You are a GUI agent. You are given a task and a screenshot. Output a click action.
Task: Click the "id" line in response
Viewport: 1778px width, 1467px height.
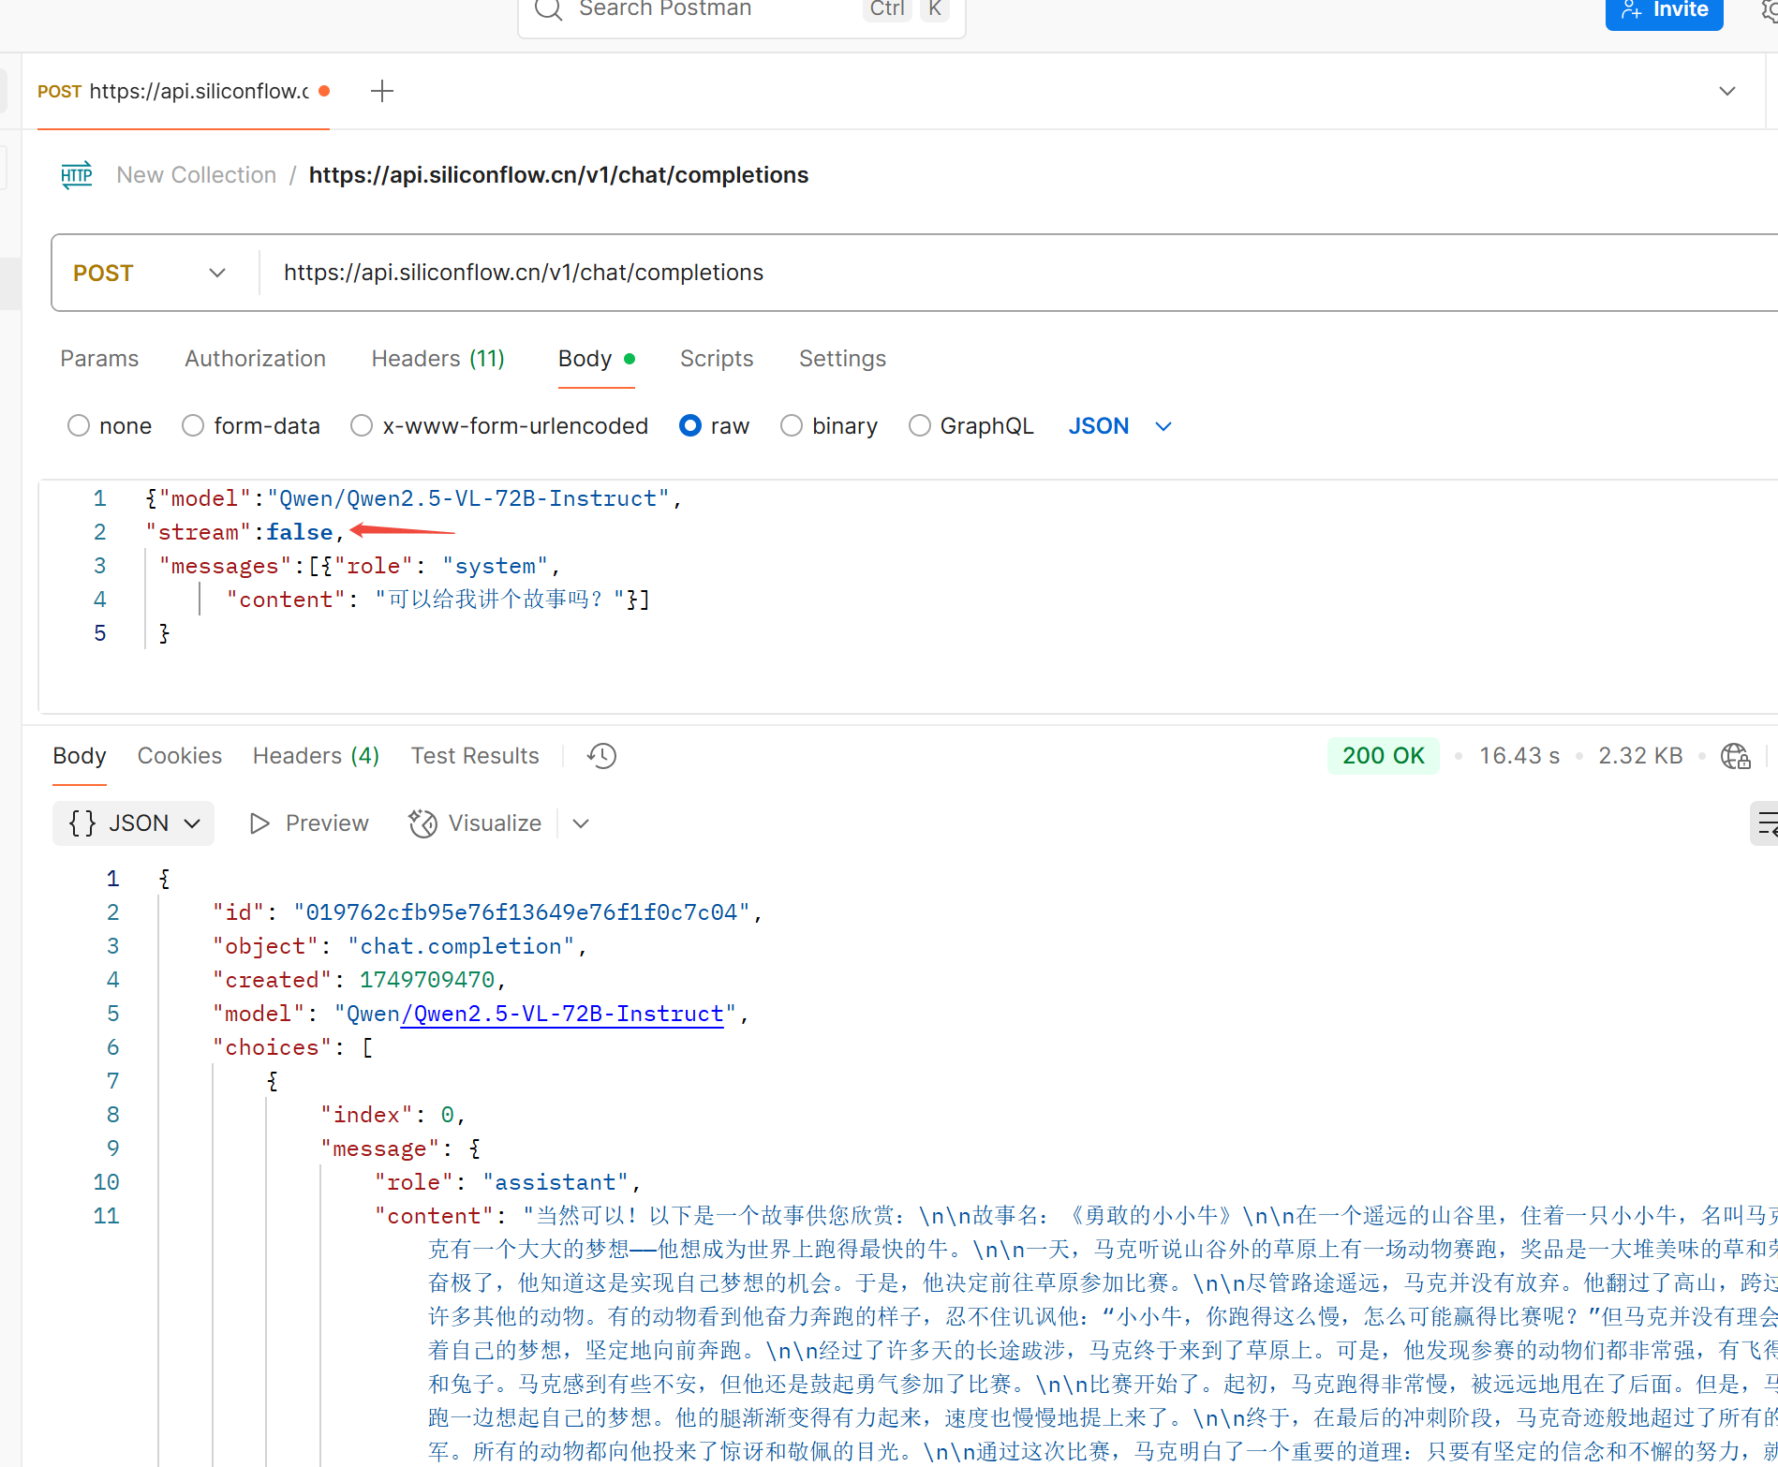click(x=488, y=912)
